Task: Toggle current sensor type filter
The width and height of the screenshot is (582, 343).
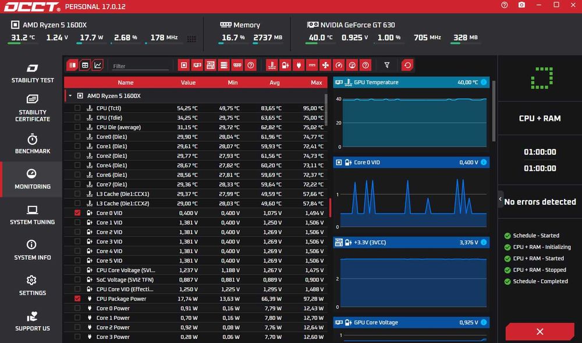Action: click(312, 65)
